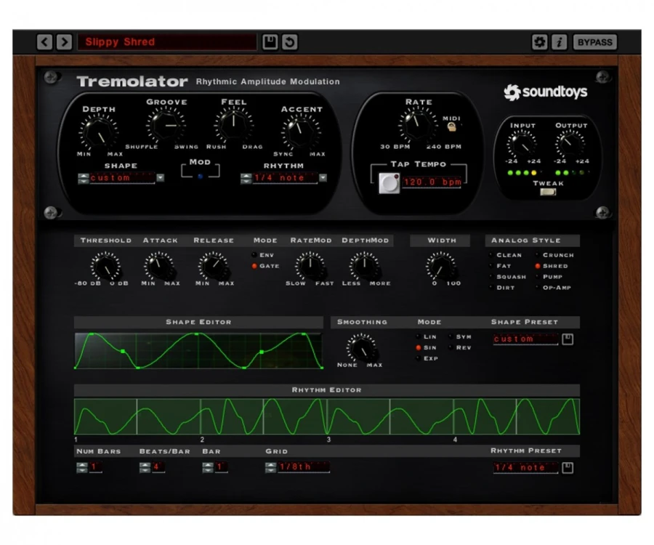654x545 pixels.
Task: Step the Rhythm selector with its arrows
Action: tap(246, 178)
